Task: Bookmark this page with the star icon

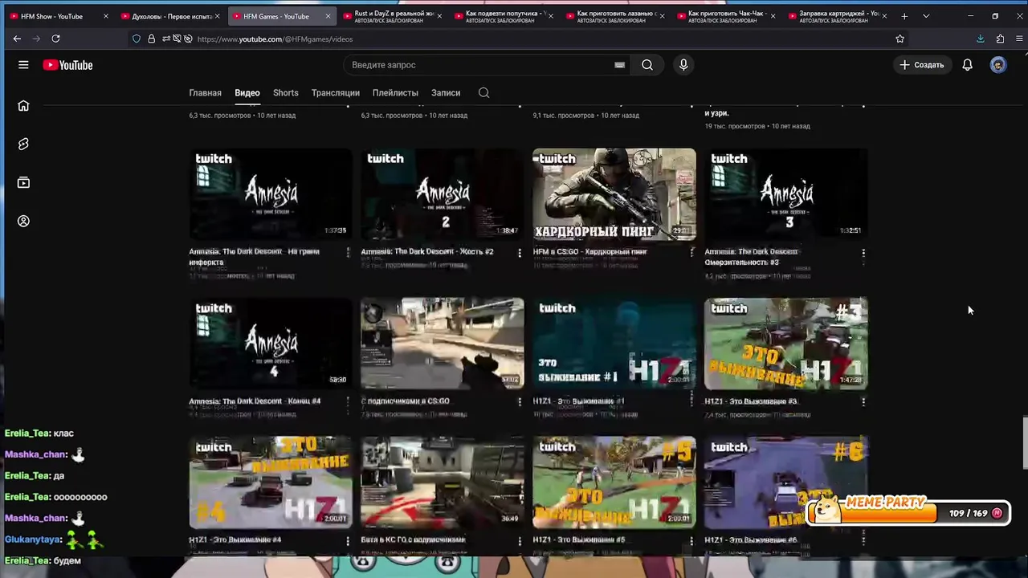Action: (899, 39)
